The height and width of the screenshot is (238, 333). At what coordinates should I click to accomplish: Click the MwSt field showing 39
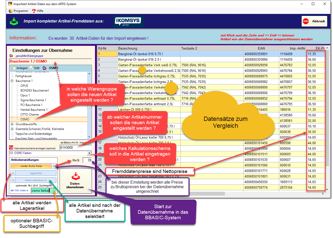[87, 160]
